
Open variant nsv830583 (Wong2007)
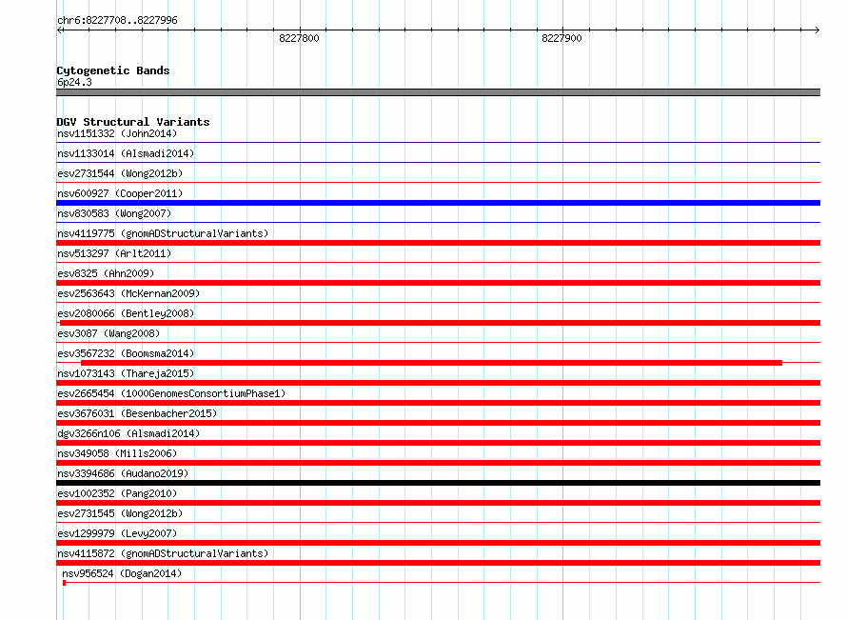click(114, 213)
